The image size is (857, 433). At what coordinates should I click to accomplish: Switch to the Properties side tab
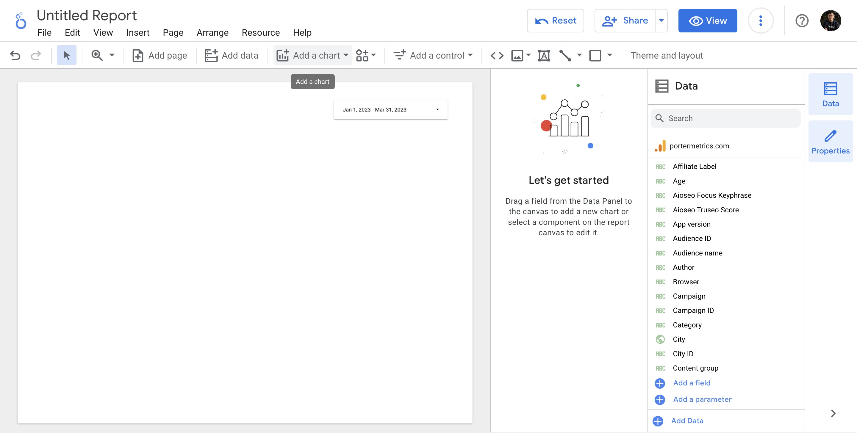831,141
